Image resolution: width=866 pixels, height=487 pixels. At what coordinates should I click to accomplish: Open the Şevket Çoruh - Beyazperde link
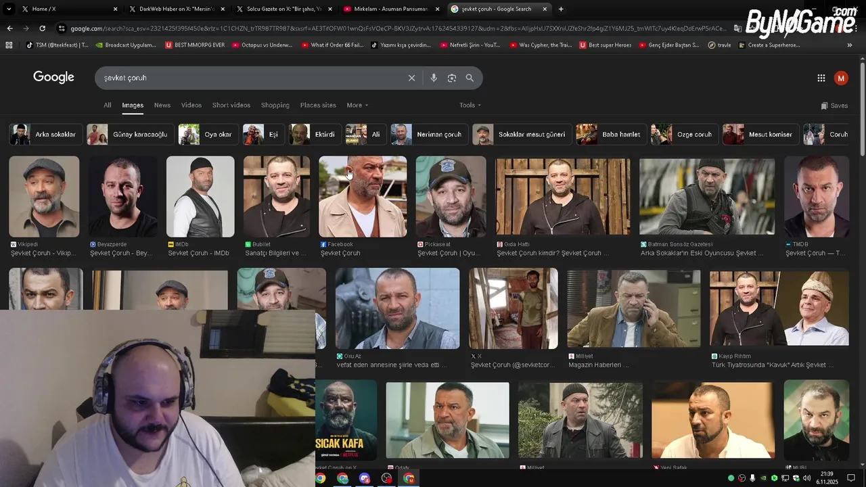[122, 253]
